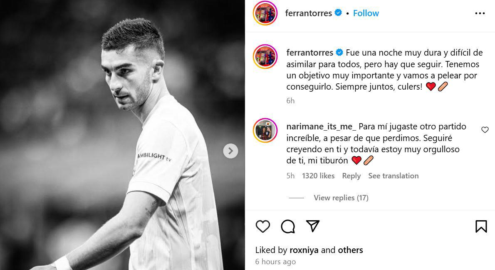
Task: Open ferrantorres username in header
Action: pyautogui.click(x=308, y=13)
